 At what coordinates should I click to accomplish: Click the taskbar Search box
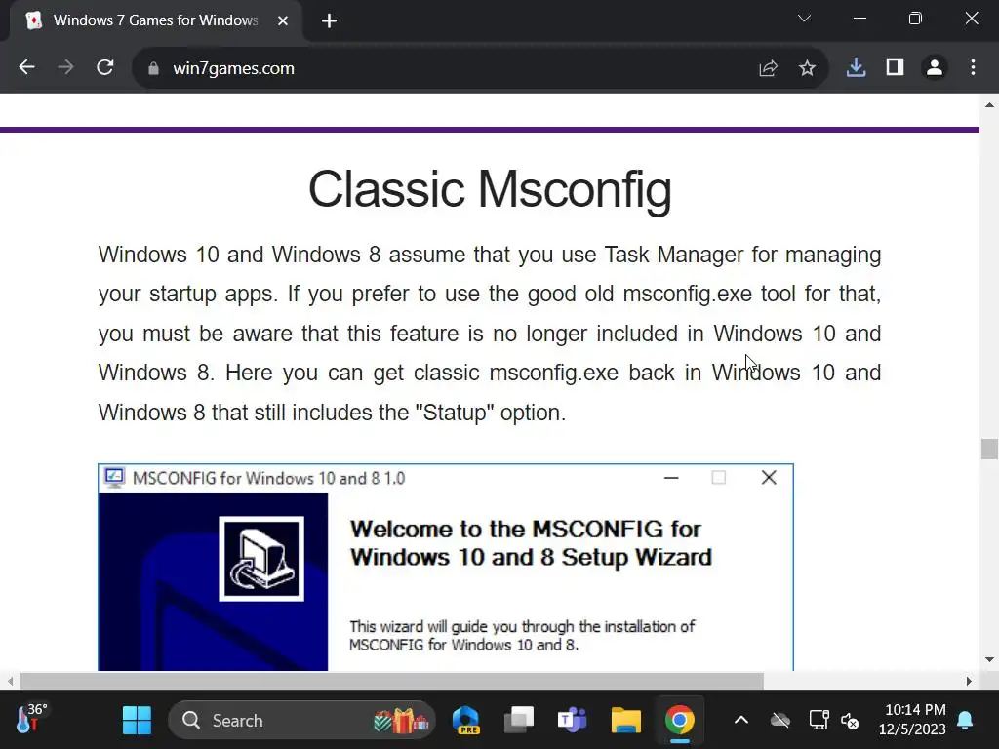[x=302, y=721]
